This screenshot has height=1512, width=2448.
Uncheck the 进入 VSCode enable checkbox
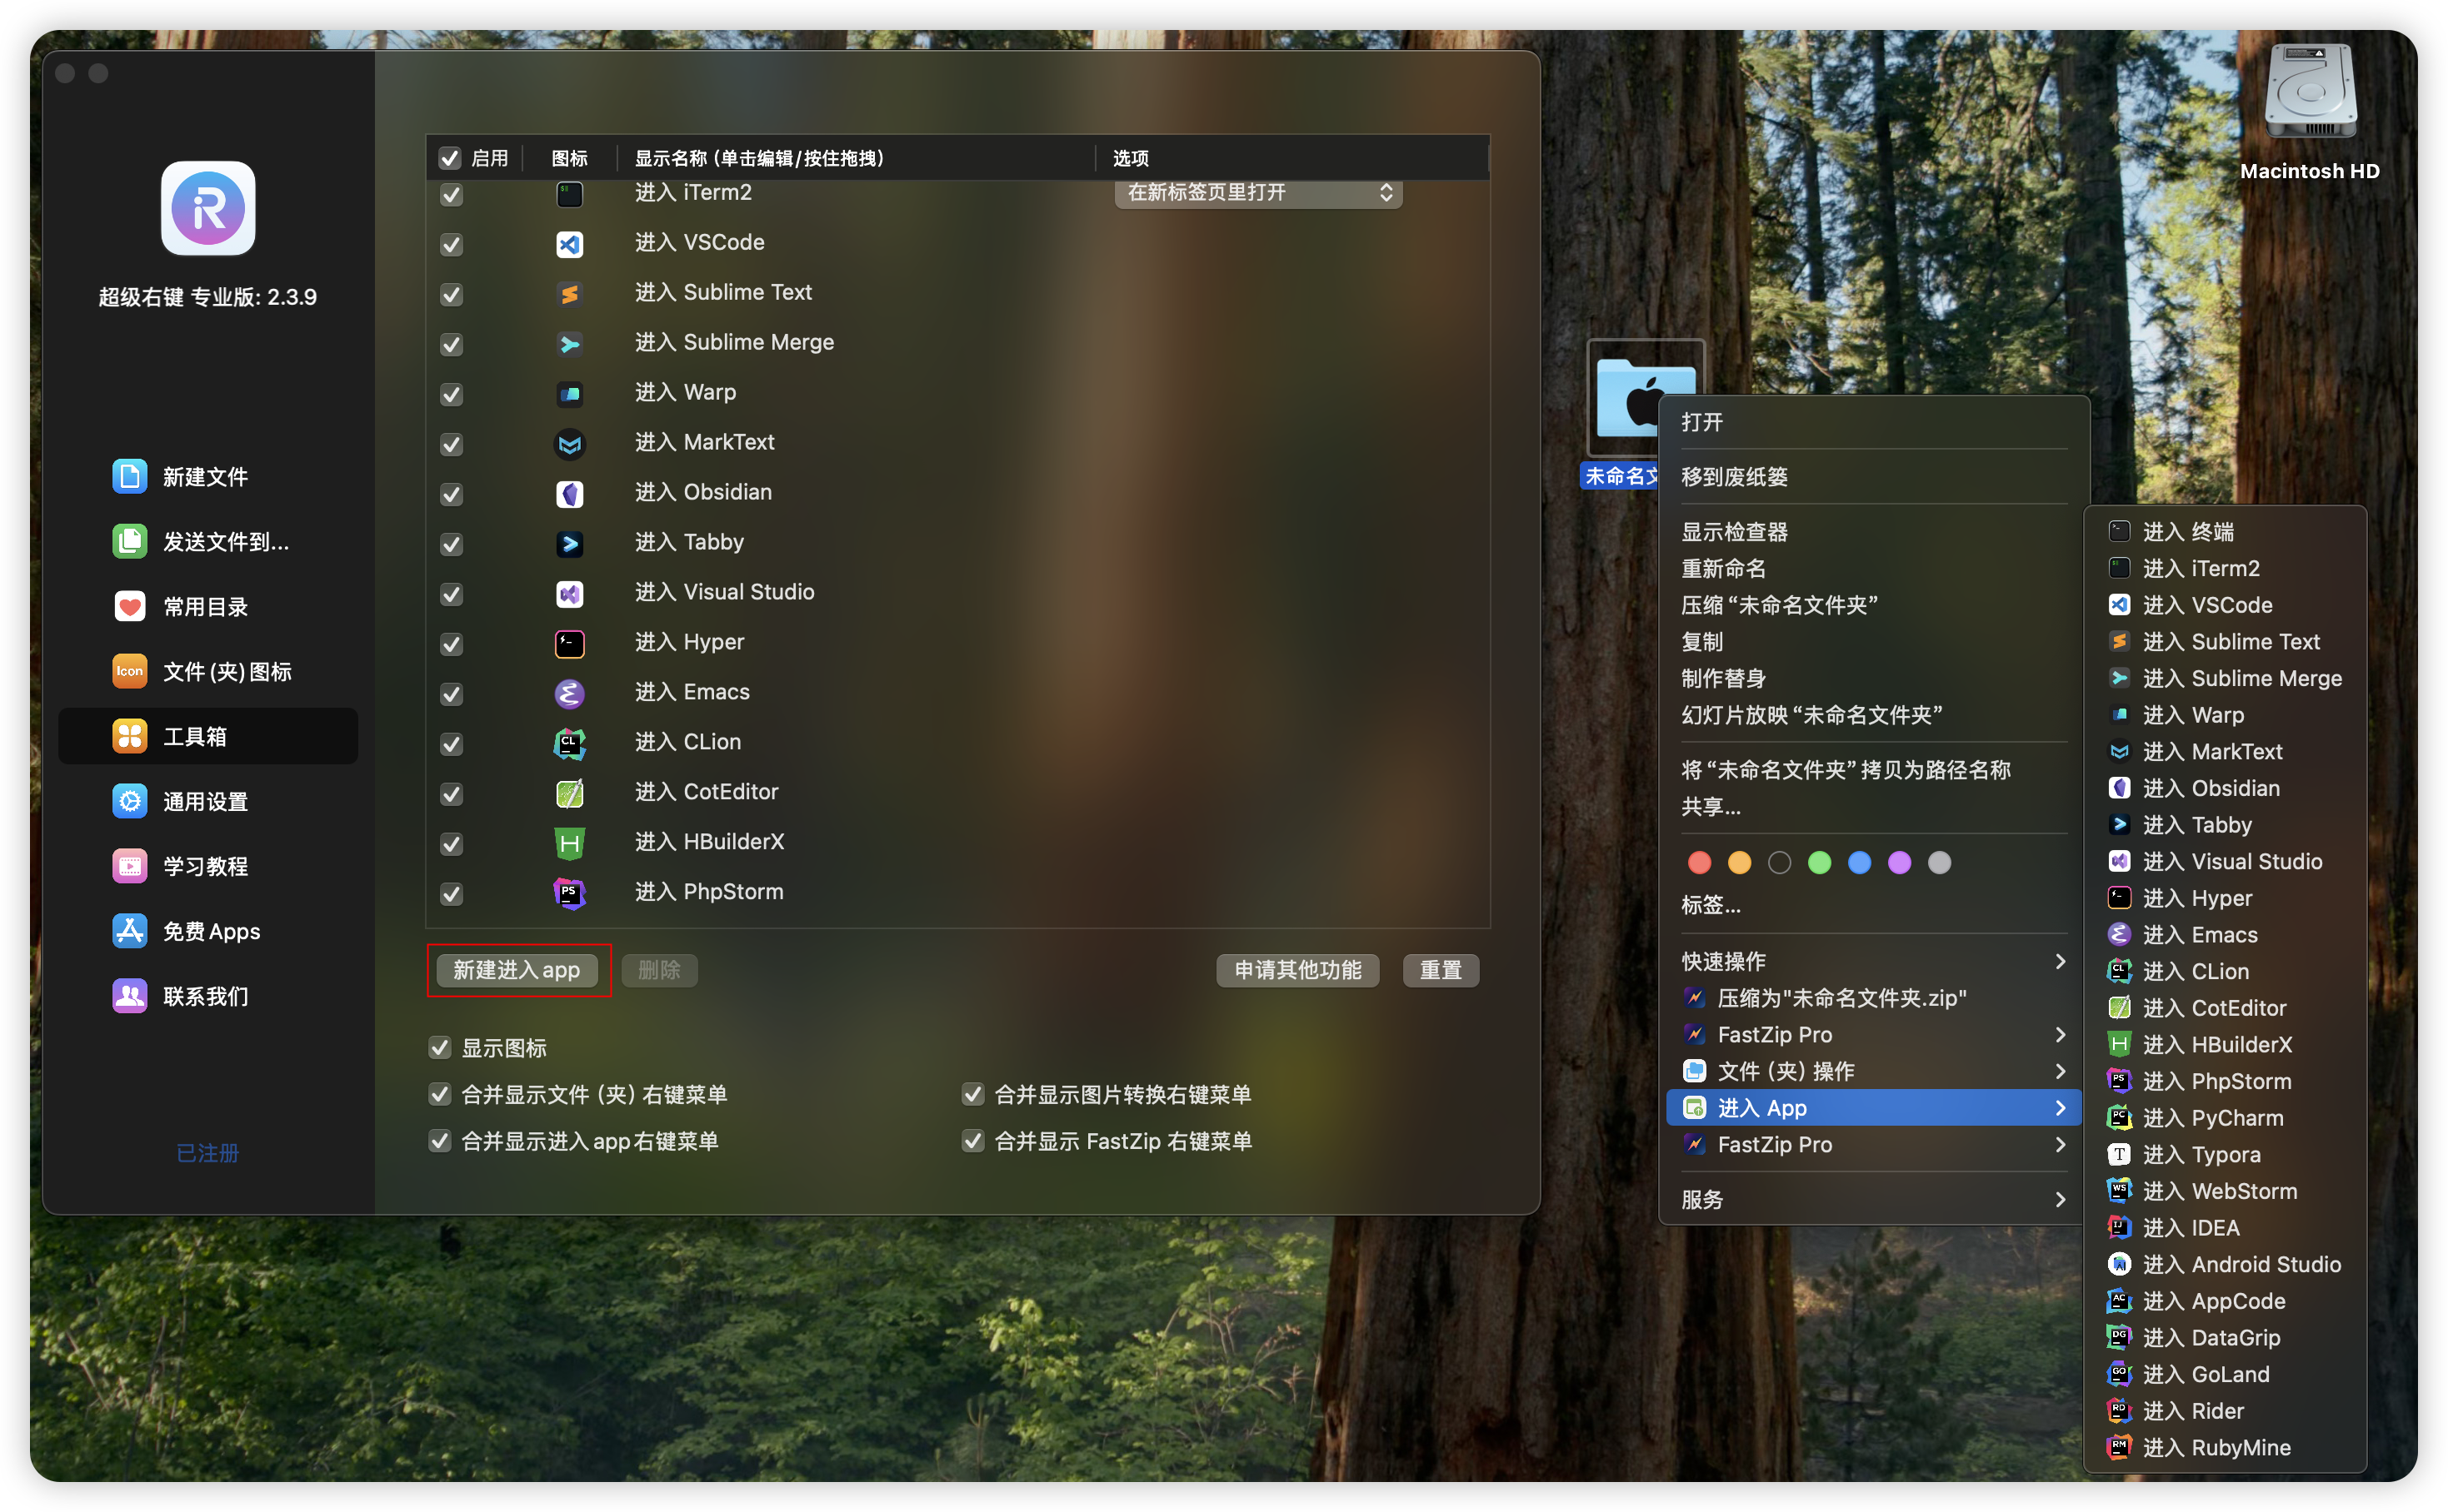452,244
